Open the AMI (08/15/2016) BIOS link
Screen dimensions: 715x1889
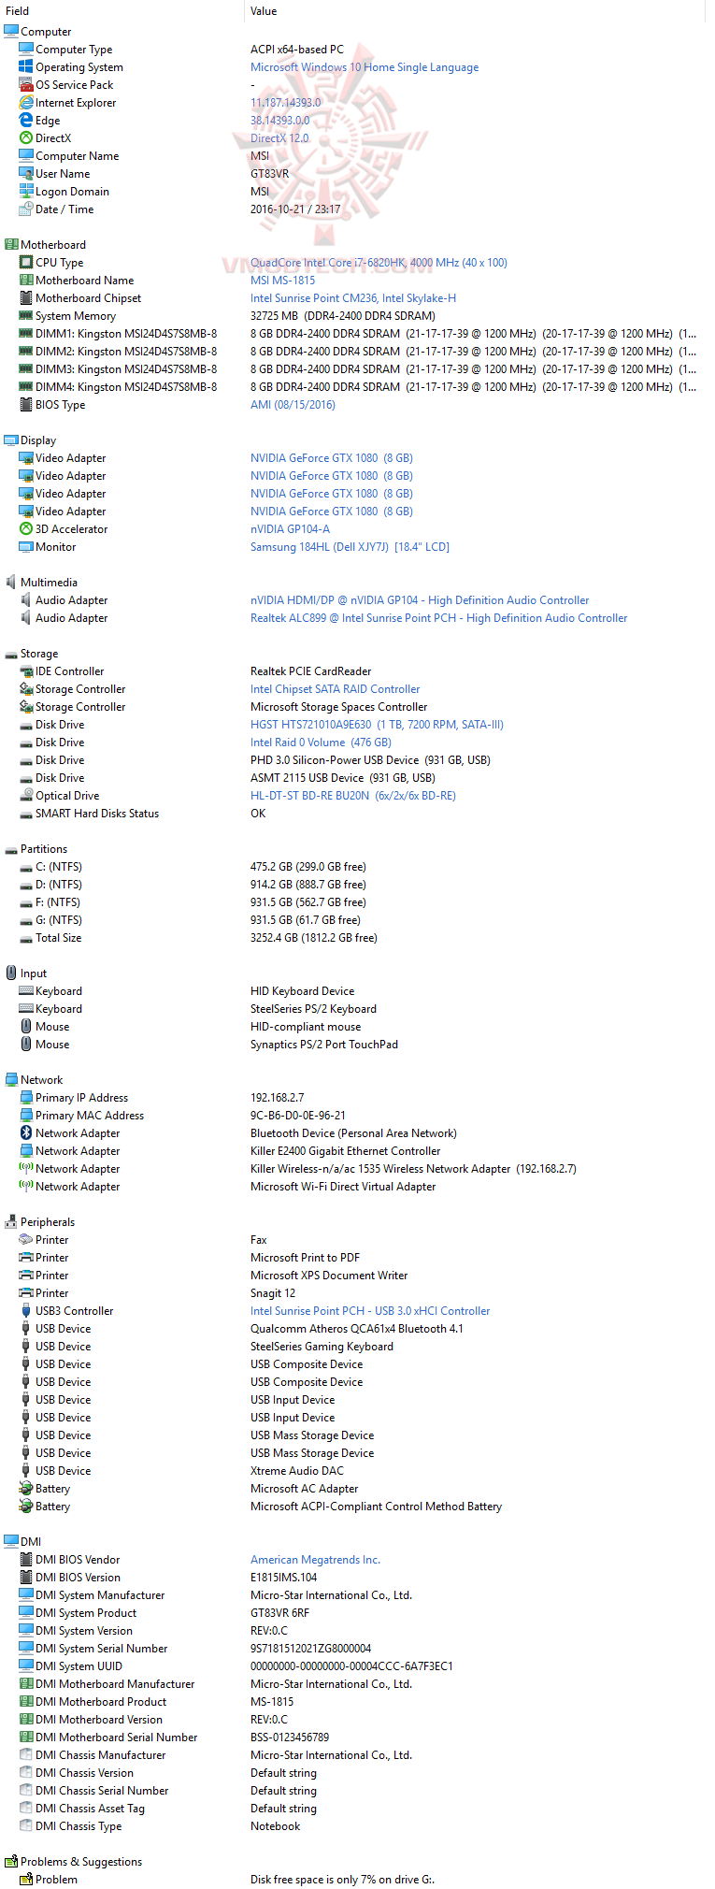click(293, 405)
